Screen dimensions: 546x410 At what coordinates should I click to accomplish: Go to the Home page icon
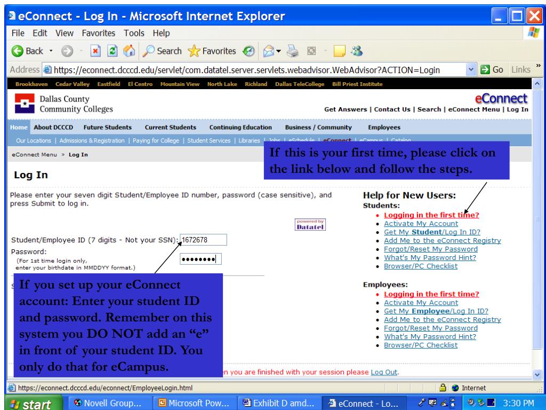129,51
